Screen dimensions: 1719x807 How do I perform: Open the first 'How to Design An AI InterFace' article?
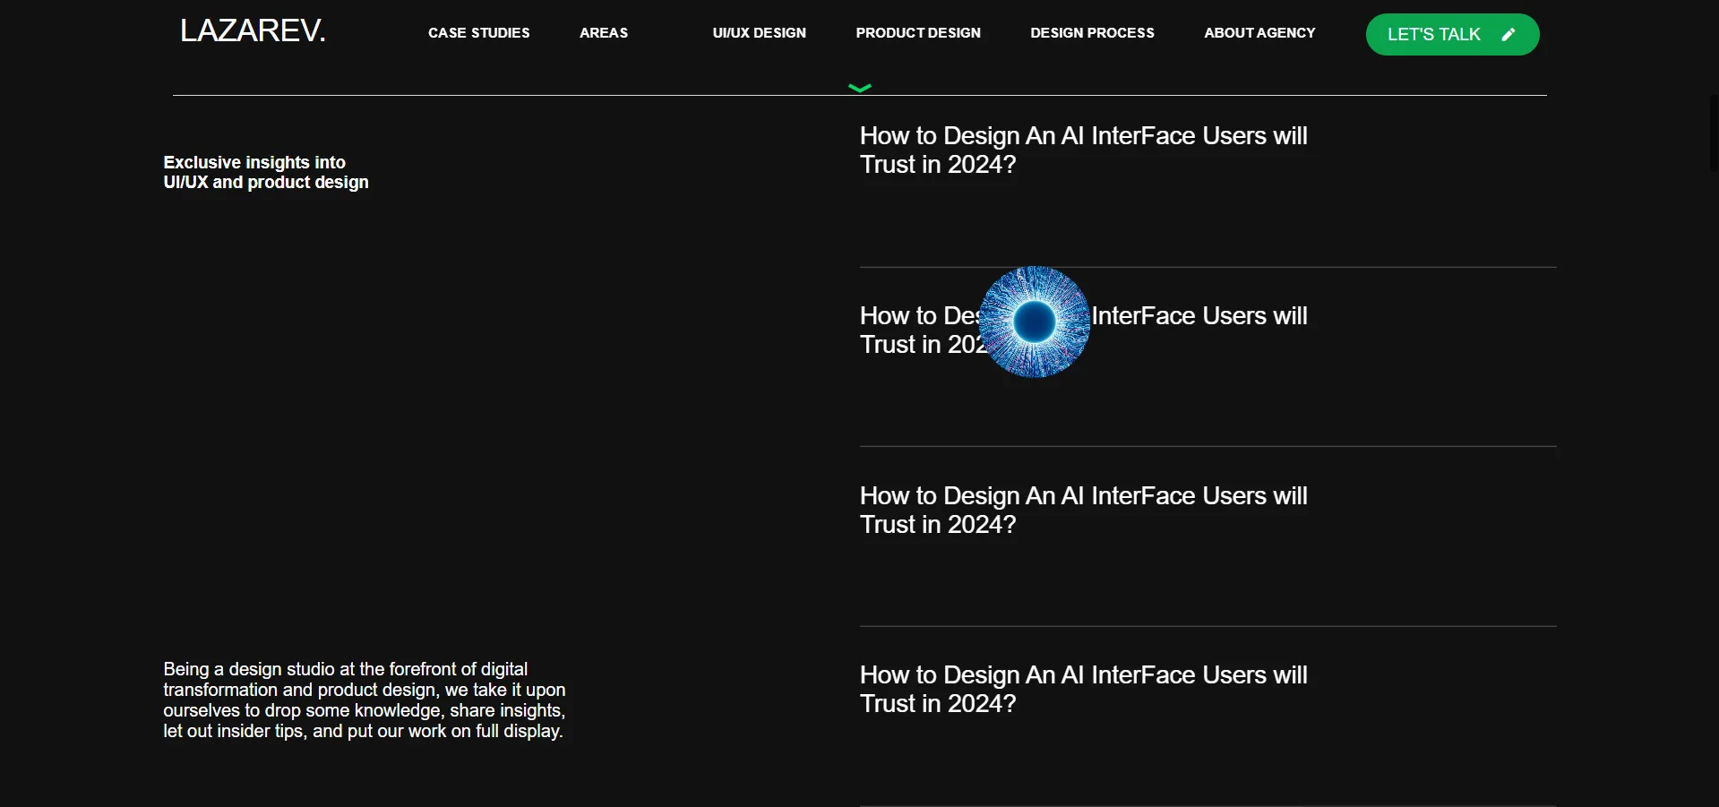click(1083, 150)
